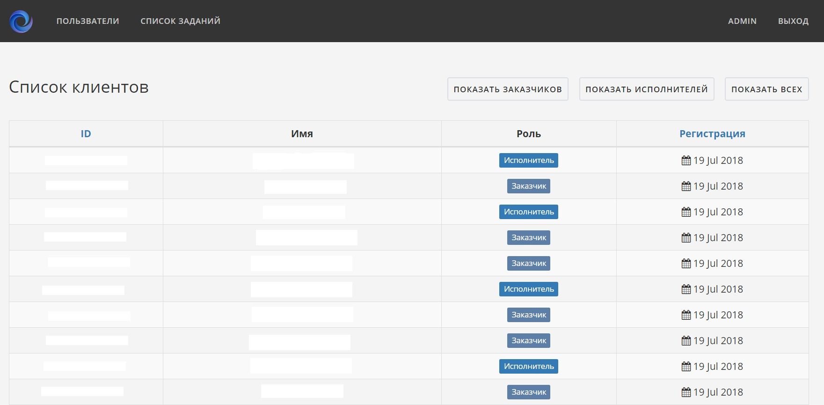
Task: Open the Пользователи menu item
Action: pos(88,21)
